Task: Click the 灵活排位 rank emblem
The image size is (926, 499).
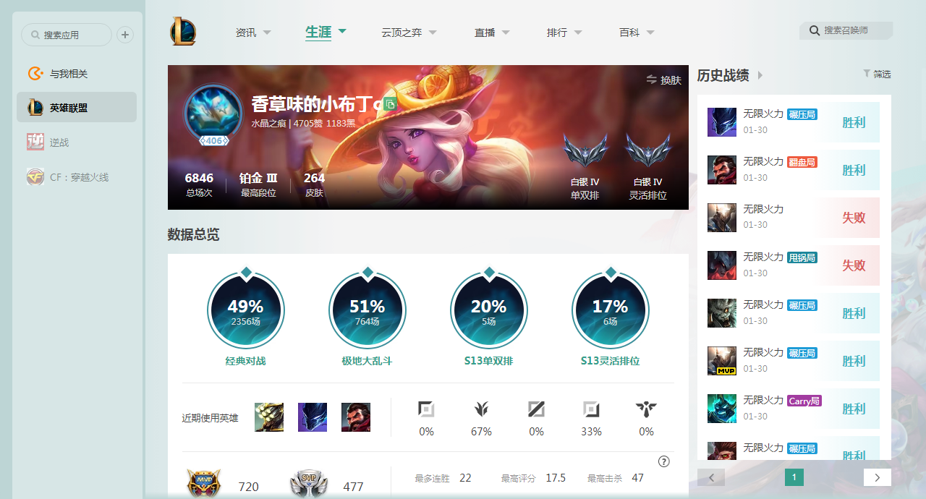Action: click(648, 152)
